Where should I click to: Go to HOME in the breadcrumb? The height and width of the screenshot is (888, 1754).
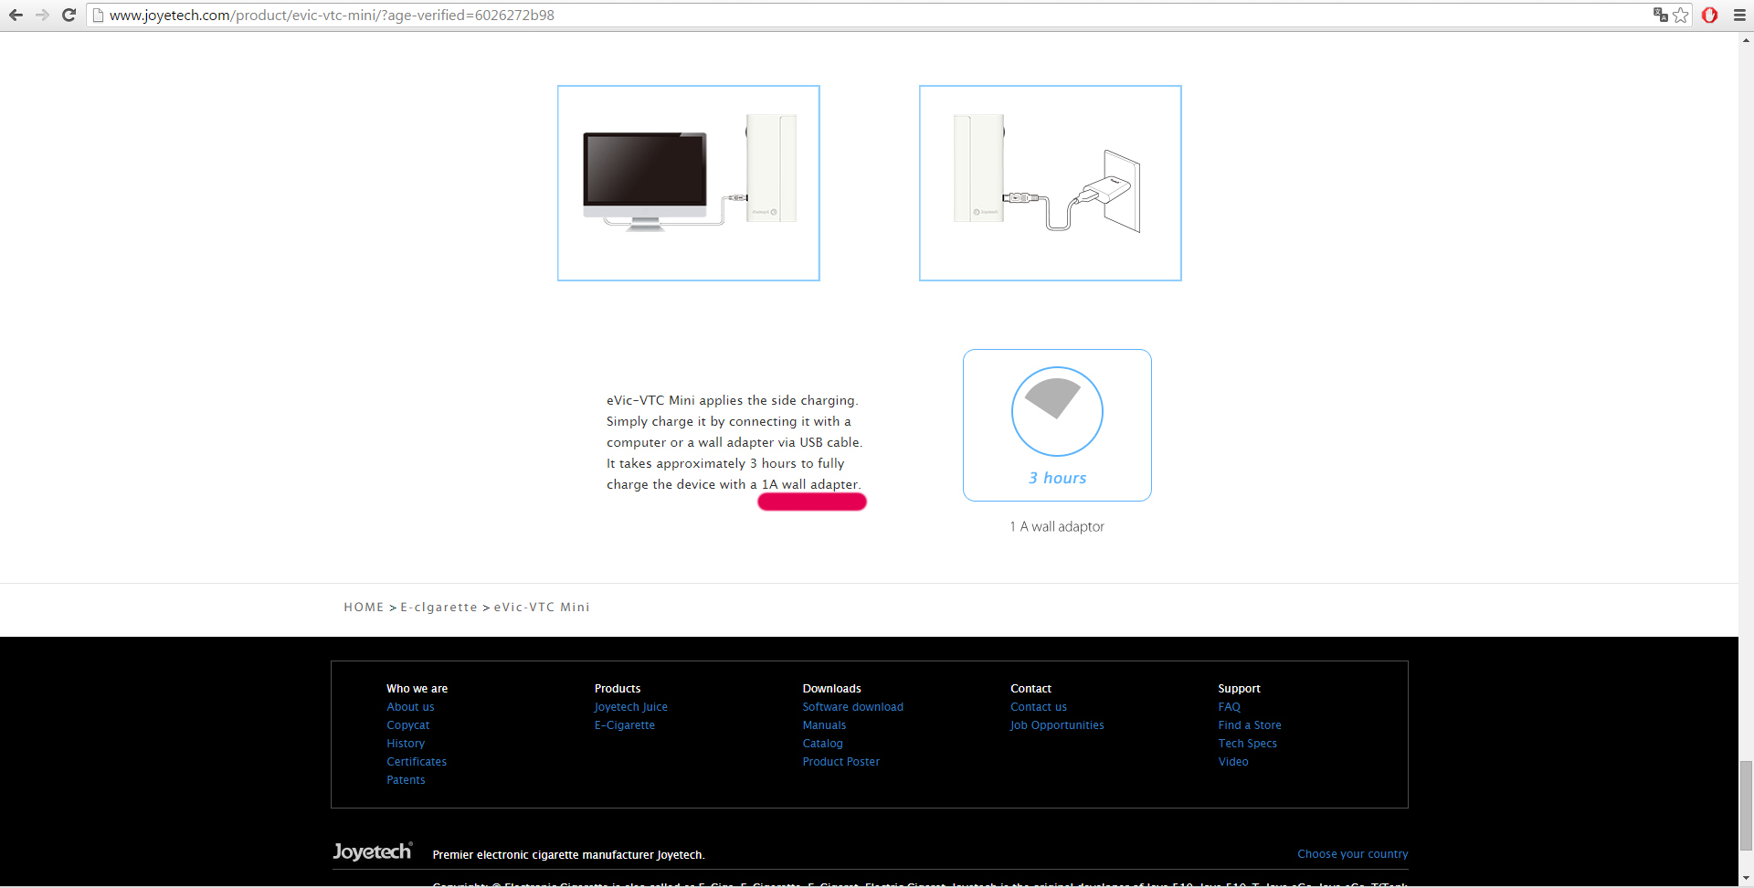[x=364, y=608]
